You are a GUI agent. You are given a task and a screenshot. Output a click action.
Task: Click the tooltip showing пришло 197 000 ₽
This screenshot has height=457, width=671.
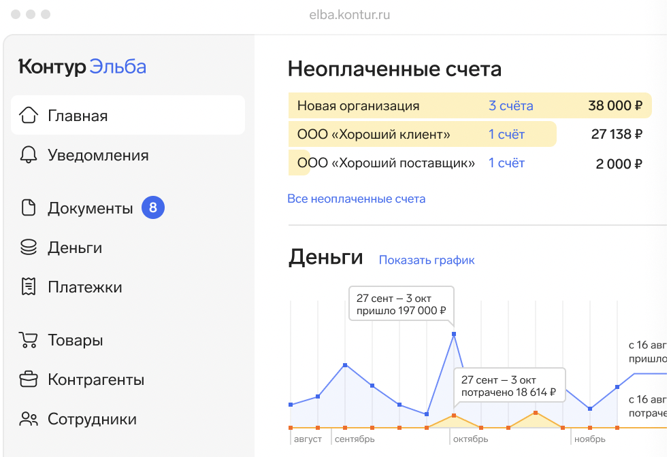click(401, 305)
